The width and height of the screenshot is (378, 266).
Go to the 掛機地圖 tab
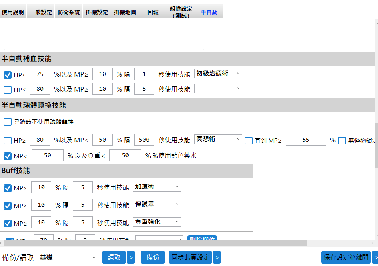[x=125, y=12]
